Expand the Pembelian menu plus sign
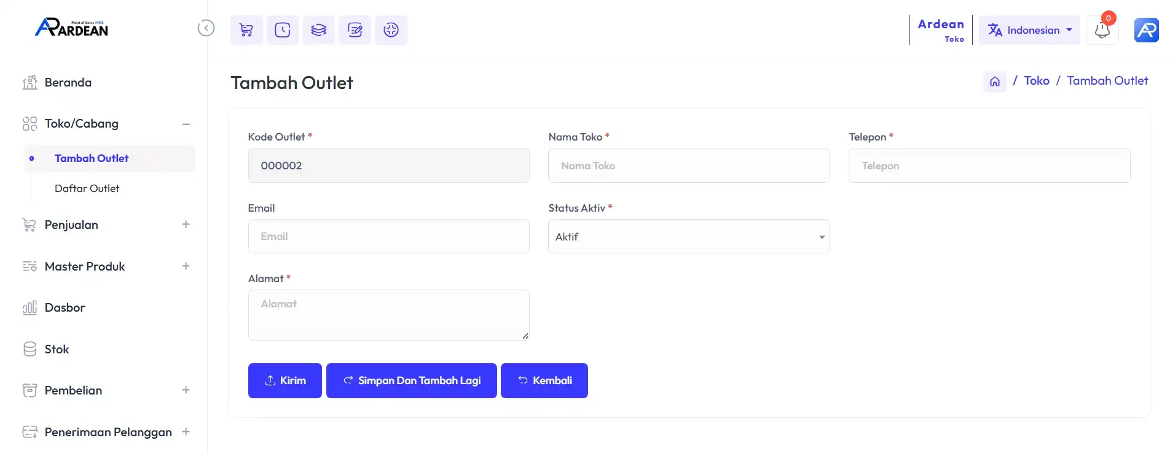Viewport: 1170px width, 454px height. pos(186,390)
